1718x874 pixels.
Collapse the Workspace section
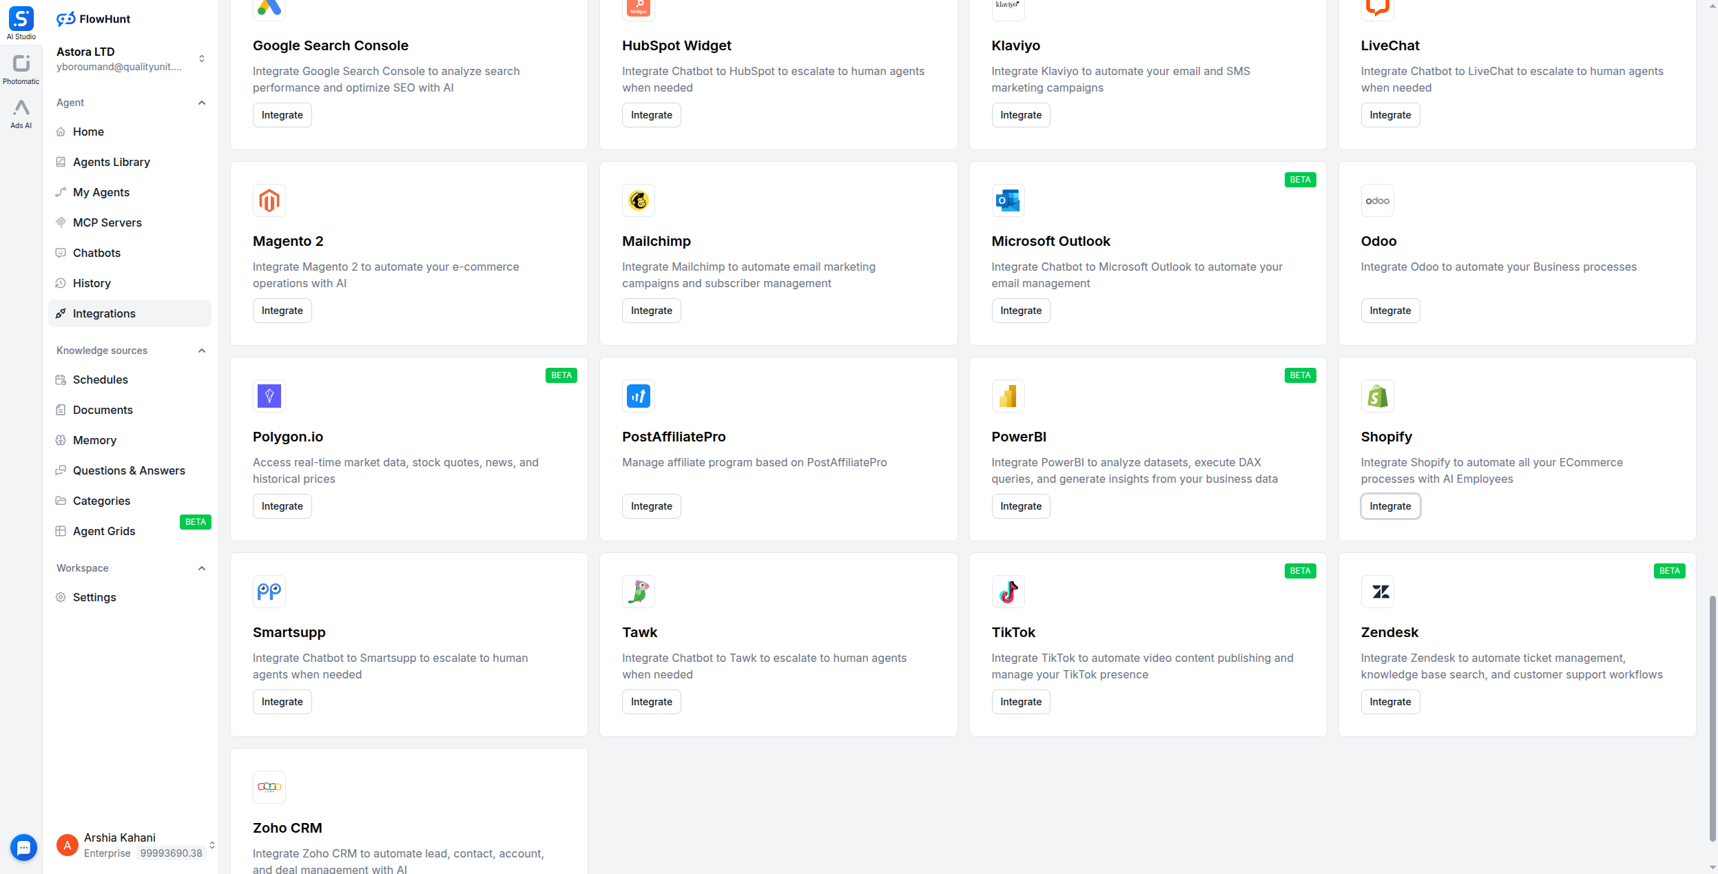click(x=201, y=568)
